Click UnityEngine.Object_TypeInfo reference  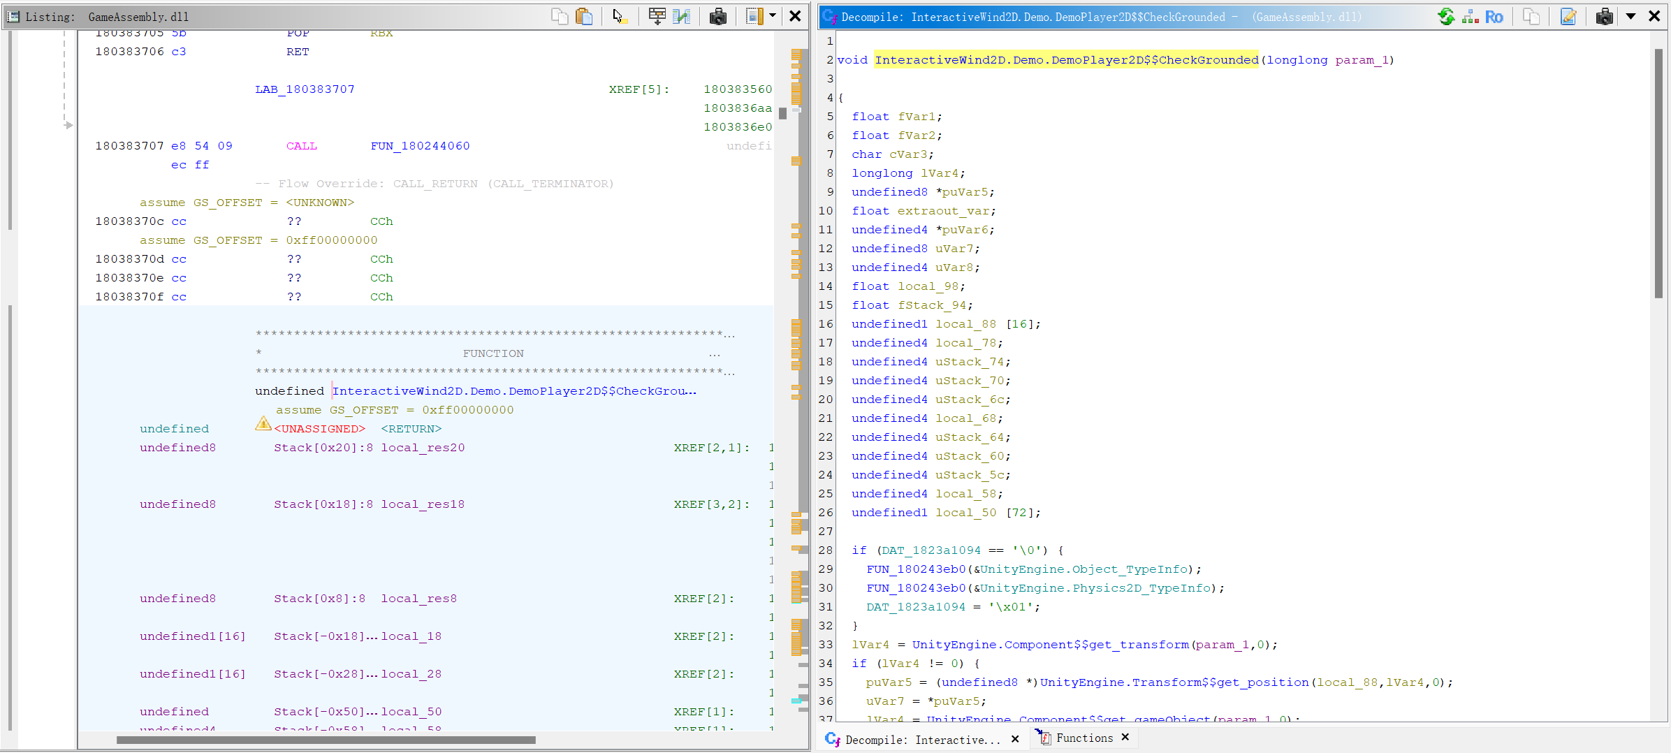tap(1083, 569)
